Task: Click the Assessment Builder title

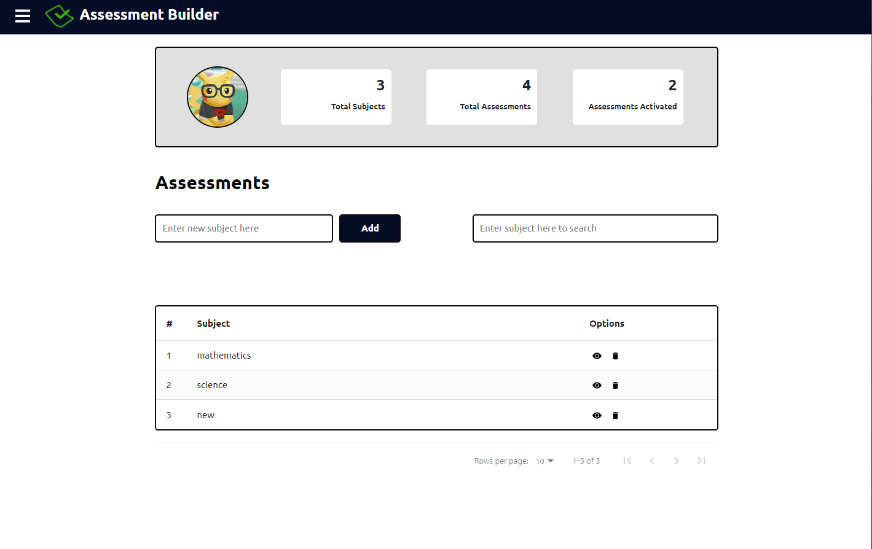Action: click(149, 15)
